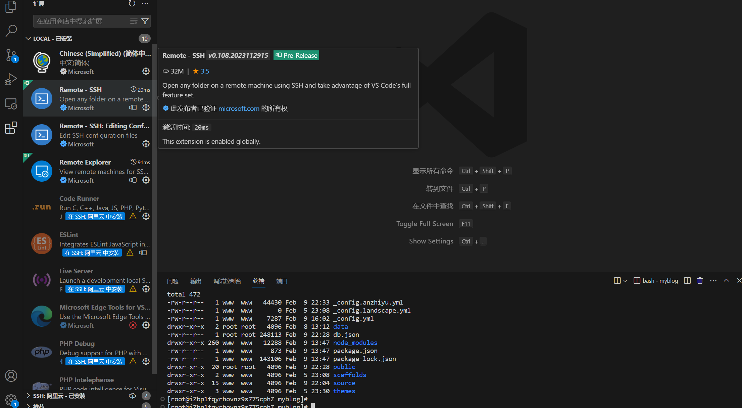Expand the SSH 阿里云 installed section
Image resolution: width=742 pixels, height=408 pixels.
[29, 396]
